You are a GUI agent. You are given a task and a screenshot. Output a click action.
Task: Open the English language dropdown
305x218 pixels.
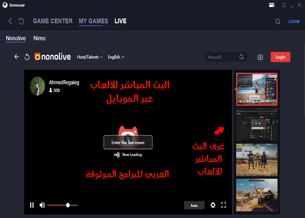[116, 57]
